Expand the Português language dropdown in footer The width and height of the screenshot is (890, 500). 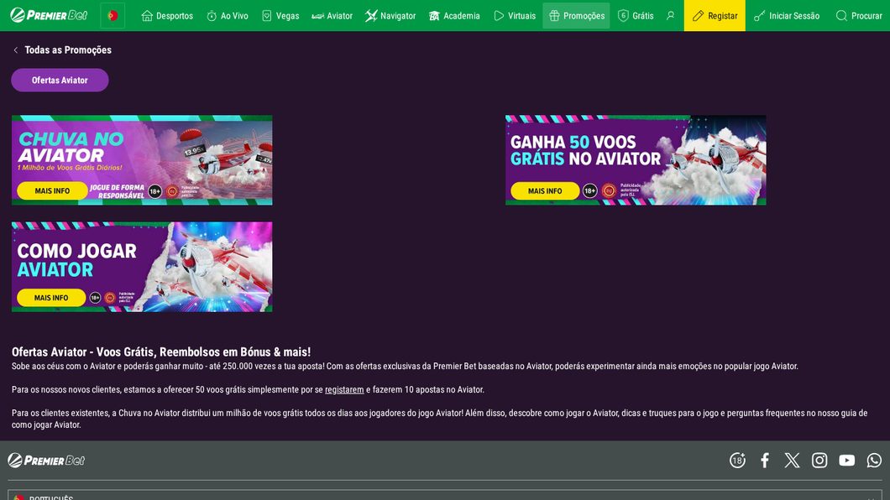(x=445, y=495)
